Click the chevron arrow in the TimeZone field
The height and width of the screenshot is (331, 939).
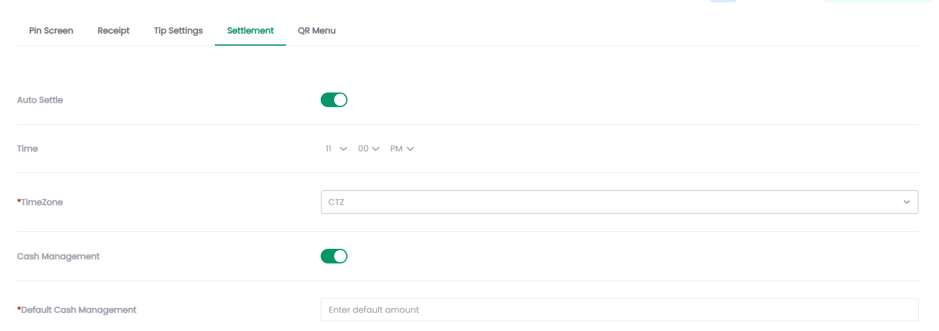pos(907,202)
